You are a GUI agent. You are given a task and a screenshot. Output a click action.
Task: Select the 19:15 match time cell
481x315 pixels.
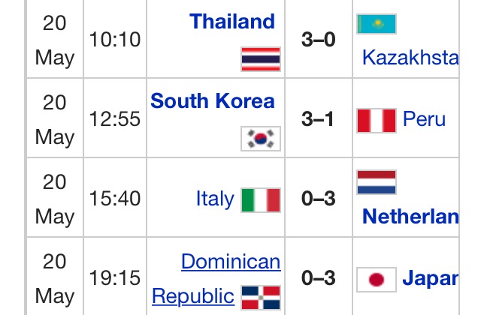point(115,278)
